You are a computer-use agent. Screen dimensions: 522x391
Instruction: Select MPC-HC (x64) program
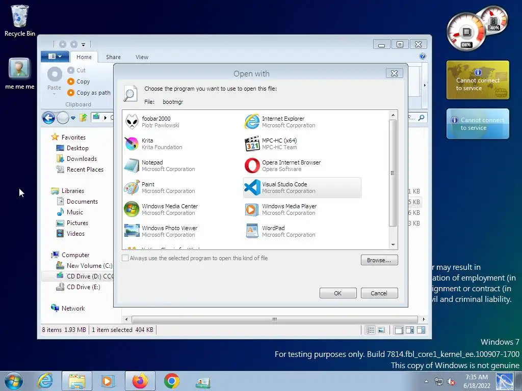302,144
